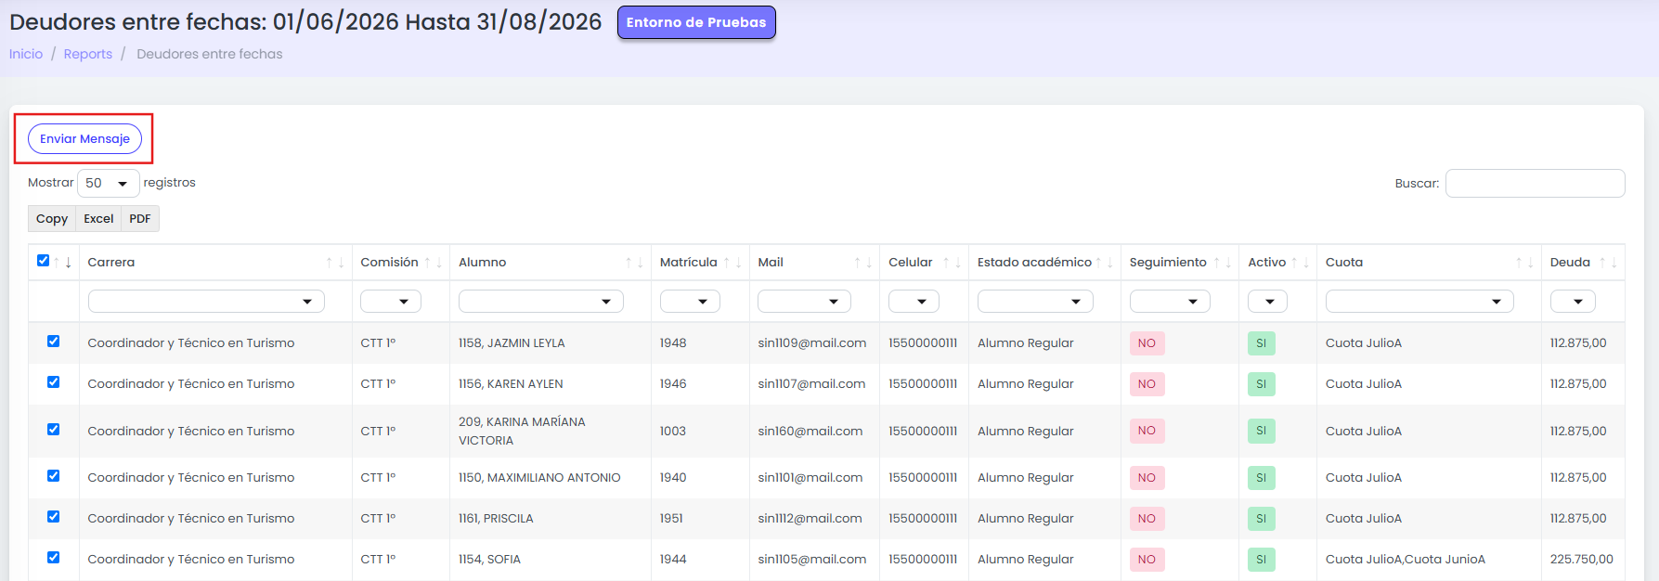
Task: Click the email sin1109@mail.com
Action: coord(812,343)
